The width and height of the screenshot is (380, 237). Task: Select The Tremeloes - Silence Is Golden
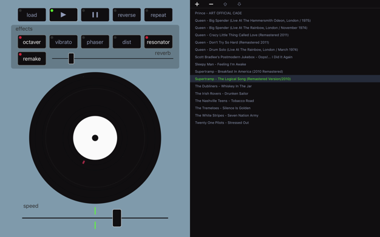[x=285, y=108]
